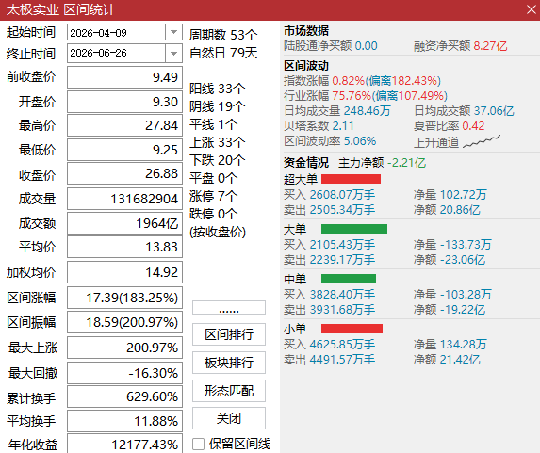540x453 pixels.
Task: Click 区间波动率 5.06% text
Action: click(x=330, y=141)
